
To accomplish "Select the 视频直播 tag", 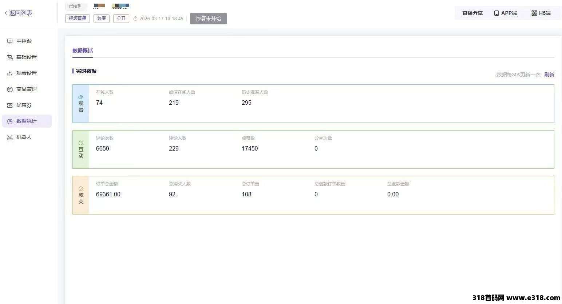I will tap(78, 19).
